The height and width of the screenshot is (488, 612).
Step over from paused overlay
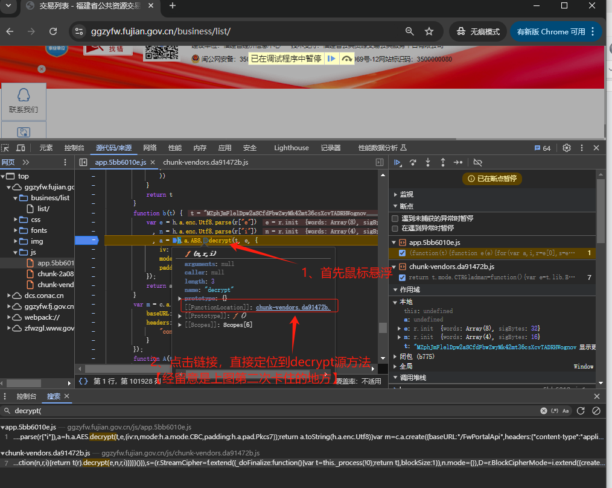coord(346,59)
